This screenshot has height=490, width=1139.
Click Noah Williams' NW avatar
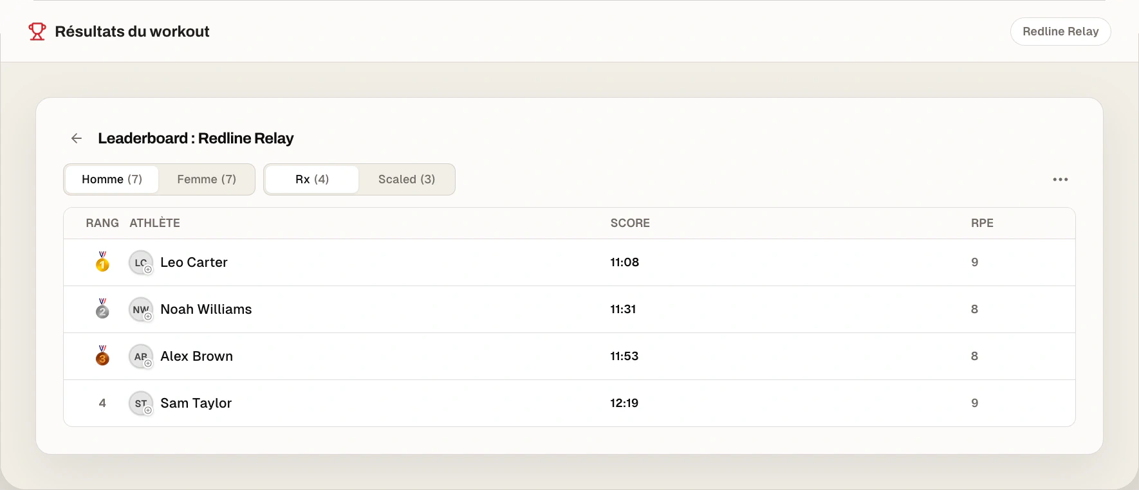141,309
